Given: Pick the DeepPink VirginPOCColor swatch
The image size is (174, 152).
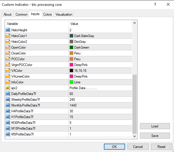Looking at the screenshot, I should (x=71, y=65).
